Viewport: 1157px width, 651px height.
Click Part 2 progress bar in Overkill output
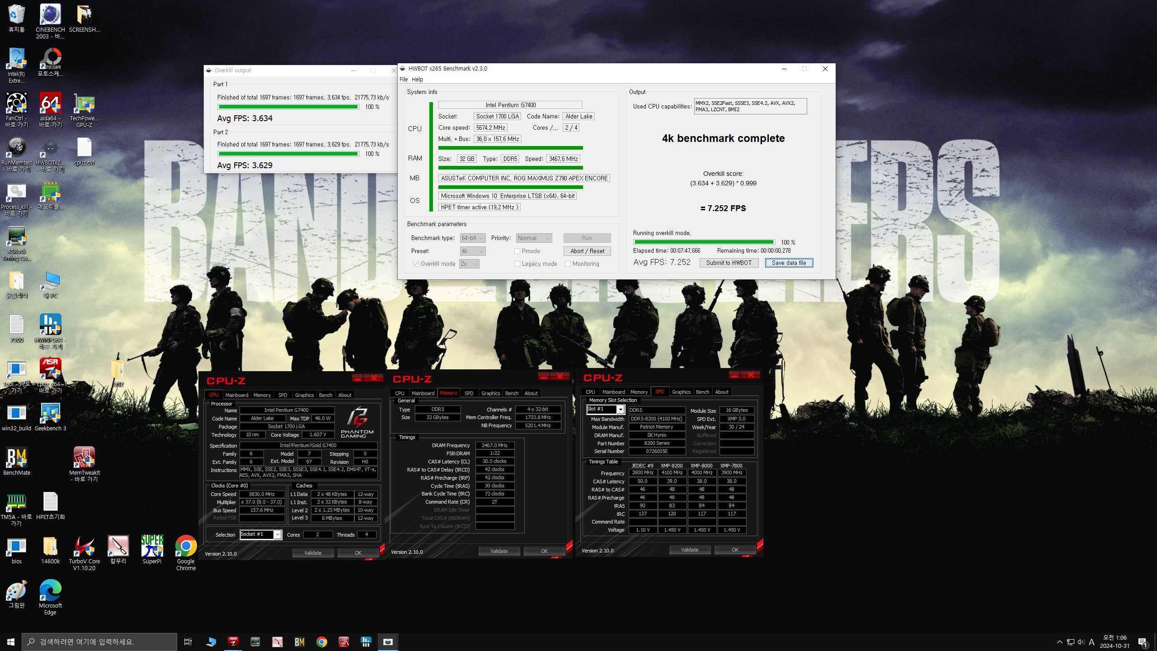pyautogui.click(x=288, y=154)
